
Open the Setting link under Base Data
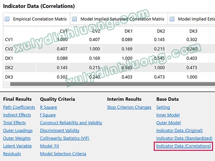(163, 107)
